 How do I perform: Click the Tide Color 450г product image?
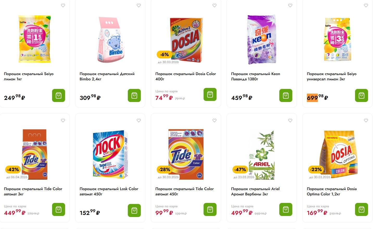[186, 154]
